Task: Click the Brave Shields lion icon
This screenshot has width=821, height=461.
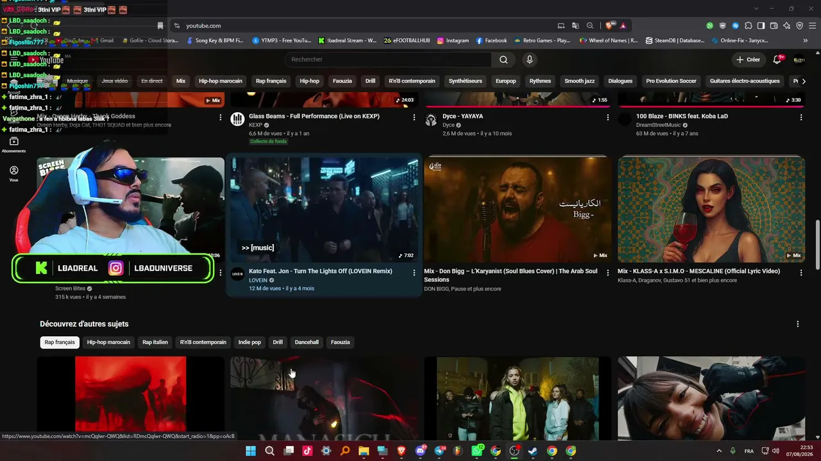Action: [609, 26]
